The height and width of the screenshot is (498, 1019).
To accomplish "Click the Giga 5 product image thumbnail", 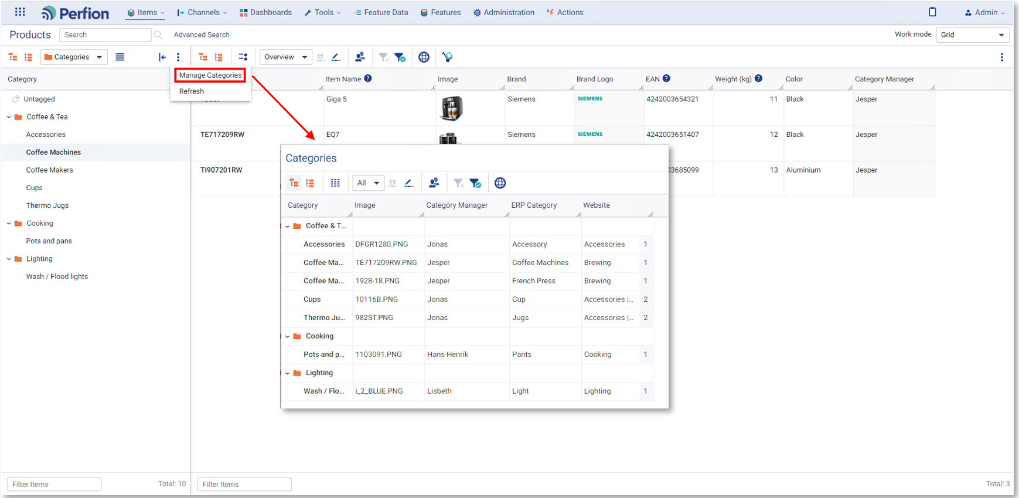I will [x=451, y=108].
